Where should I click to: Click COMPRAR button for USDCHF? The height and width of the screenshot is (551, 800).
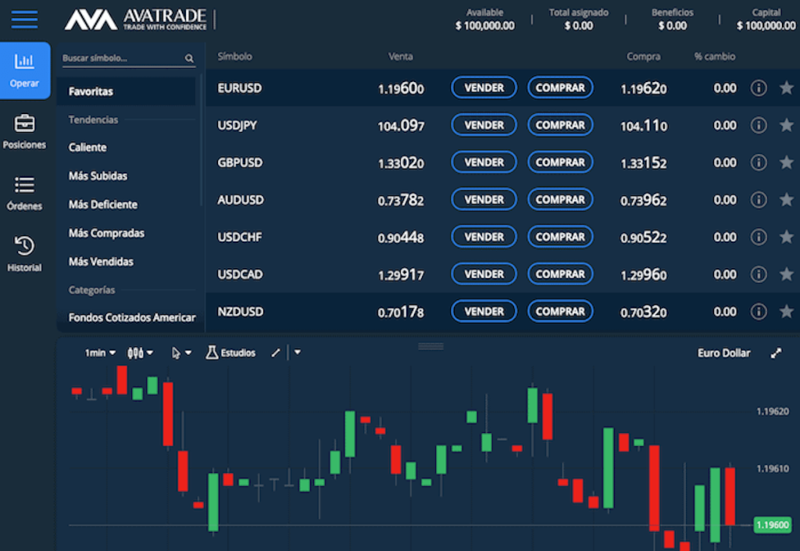[560, 237]
